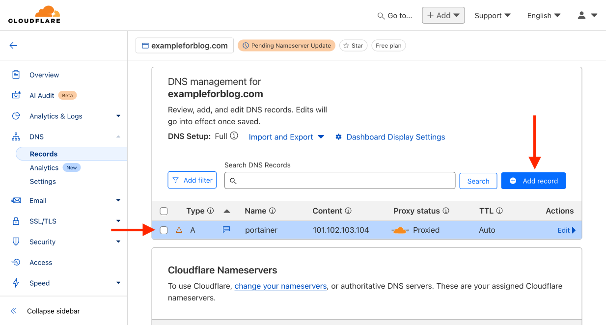
Task: Star the exampleforblog.com domain
Action: [353, 46]
